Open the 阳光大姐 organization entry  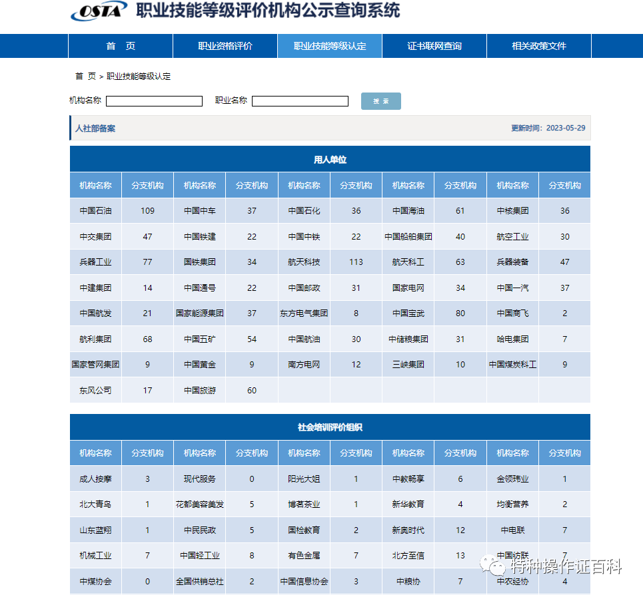[304, 479]
